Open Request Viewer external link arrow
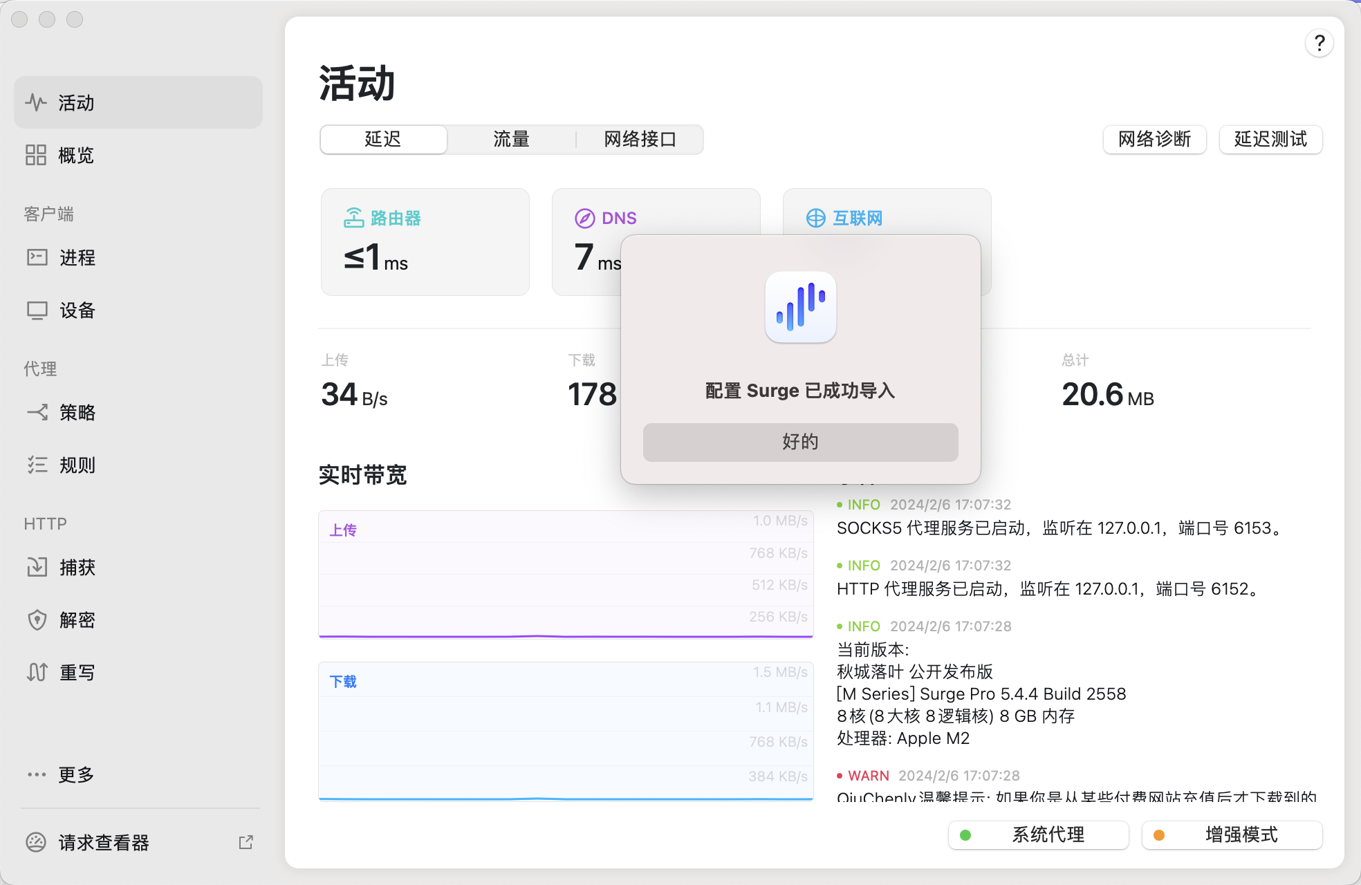Screen dimensions: 1361x885 pos(246,842)
